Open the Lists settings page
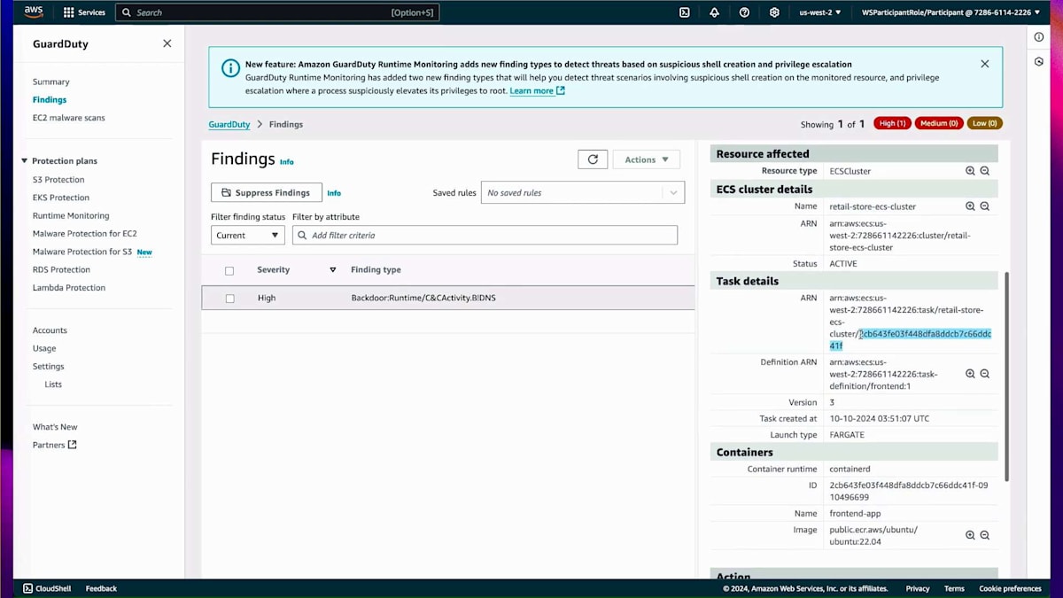The image size is (1063, 598). (x=53, y=384)
